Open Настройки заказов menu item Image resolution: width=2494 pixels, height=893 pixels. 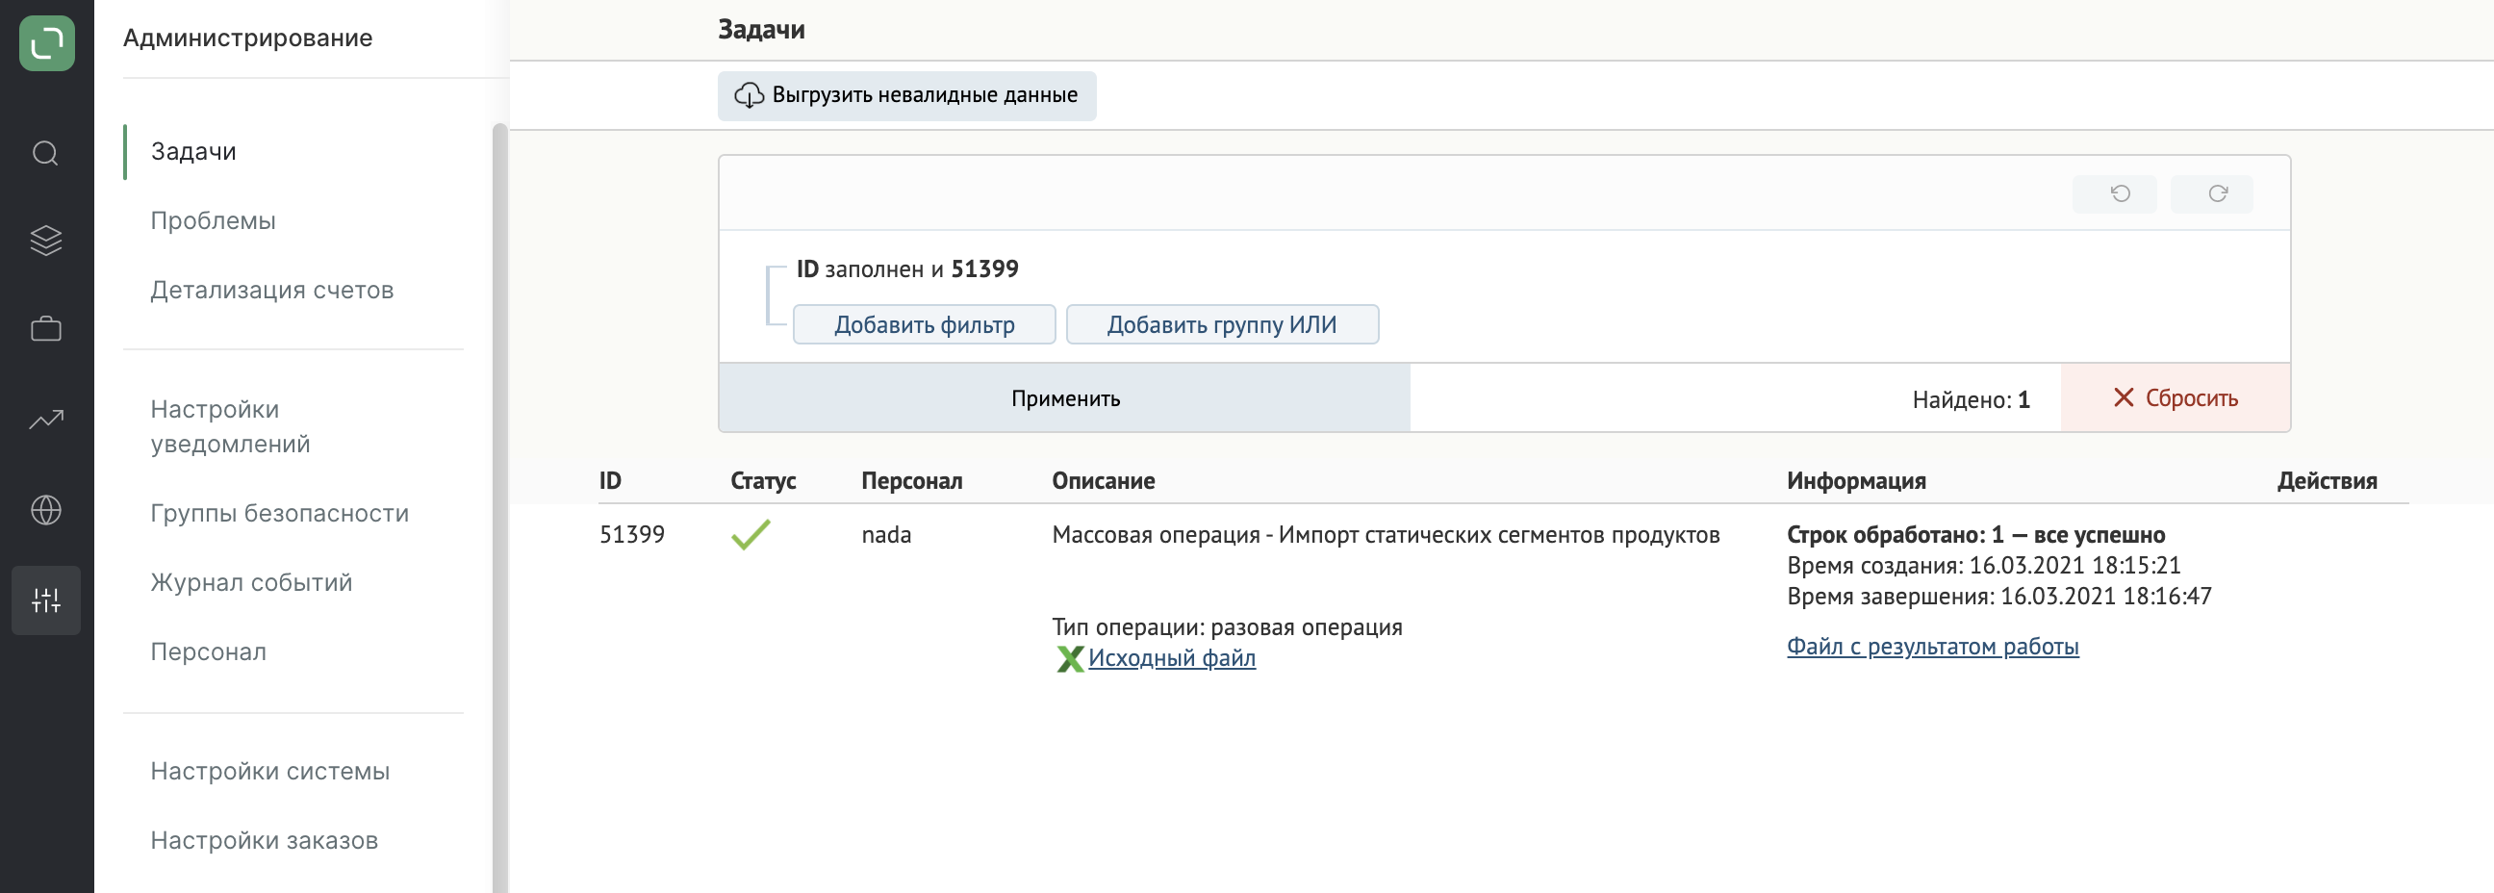coord(265,841)
